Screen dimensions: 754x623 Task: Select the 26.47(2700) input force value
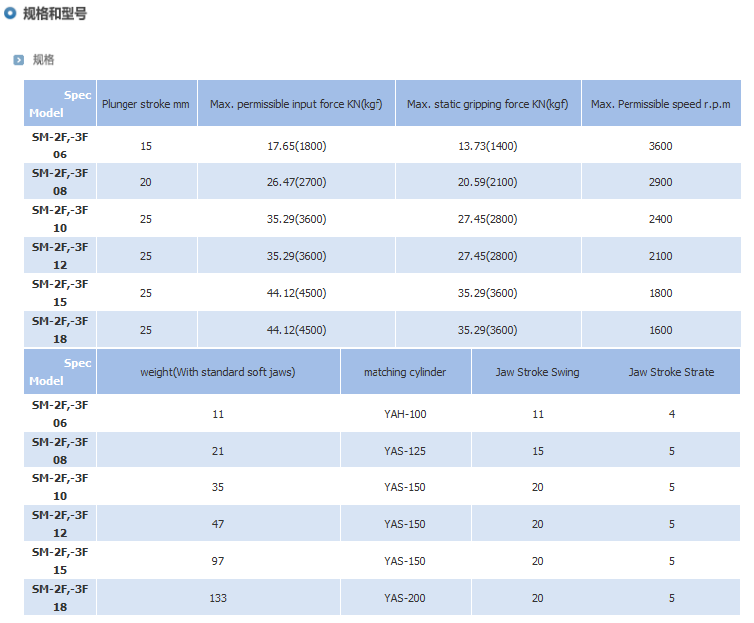pyautogui.click(x=296, y=182)
